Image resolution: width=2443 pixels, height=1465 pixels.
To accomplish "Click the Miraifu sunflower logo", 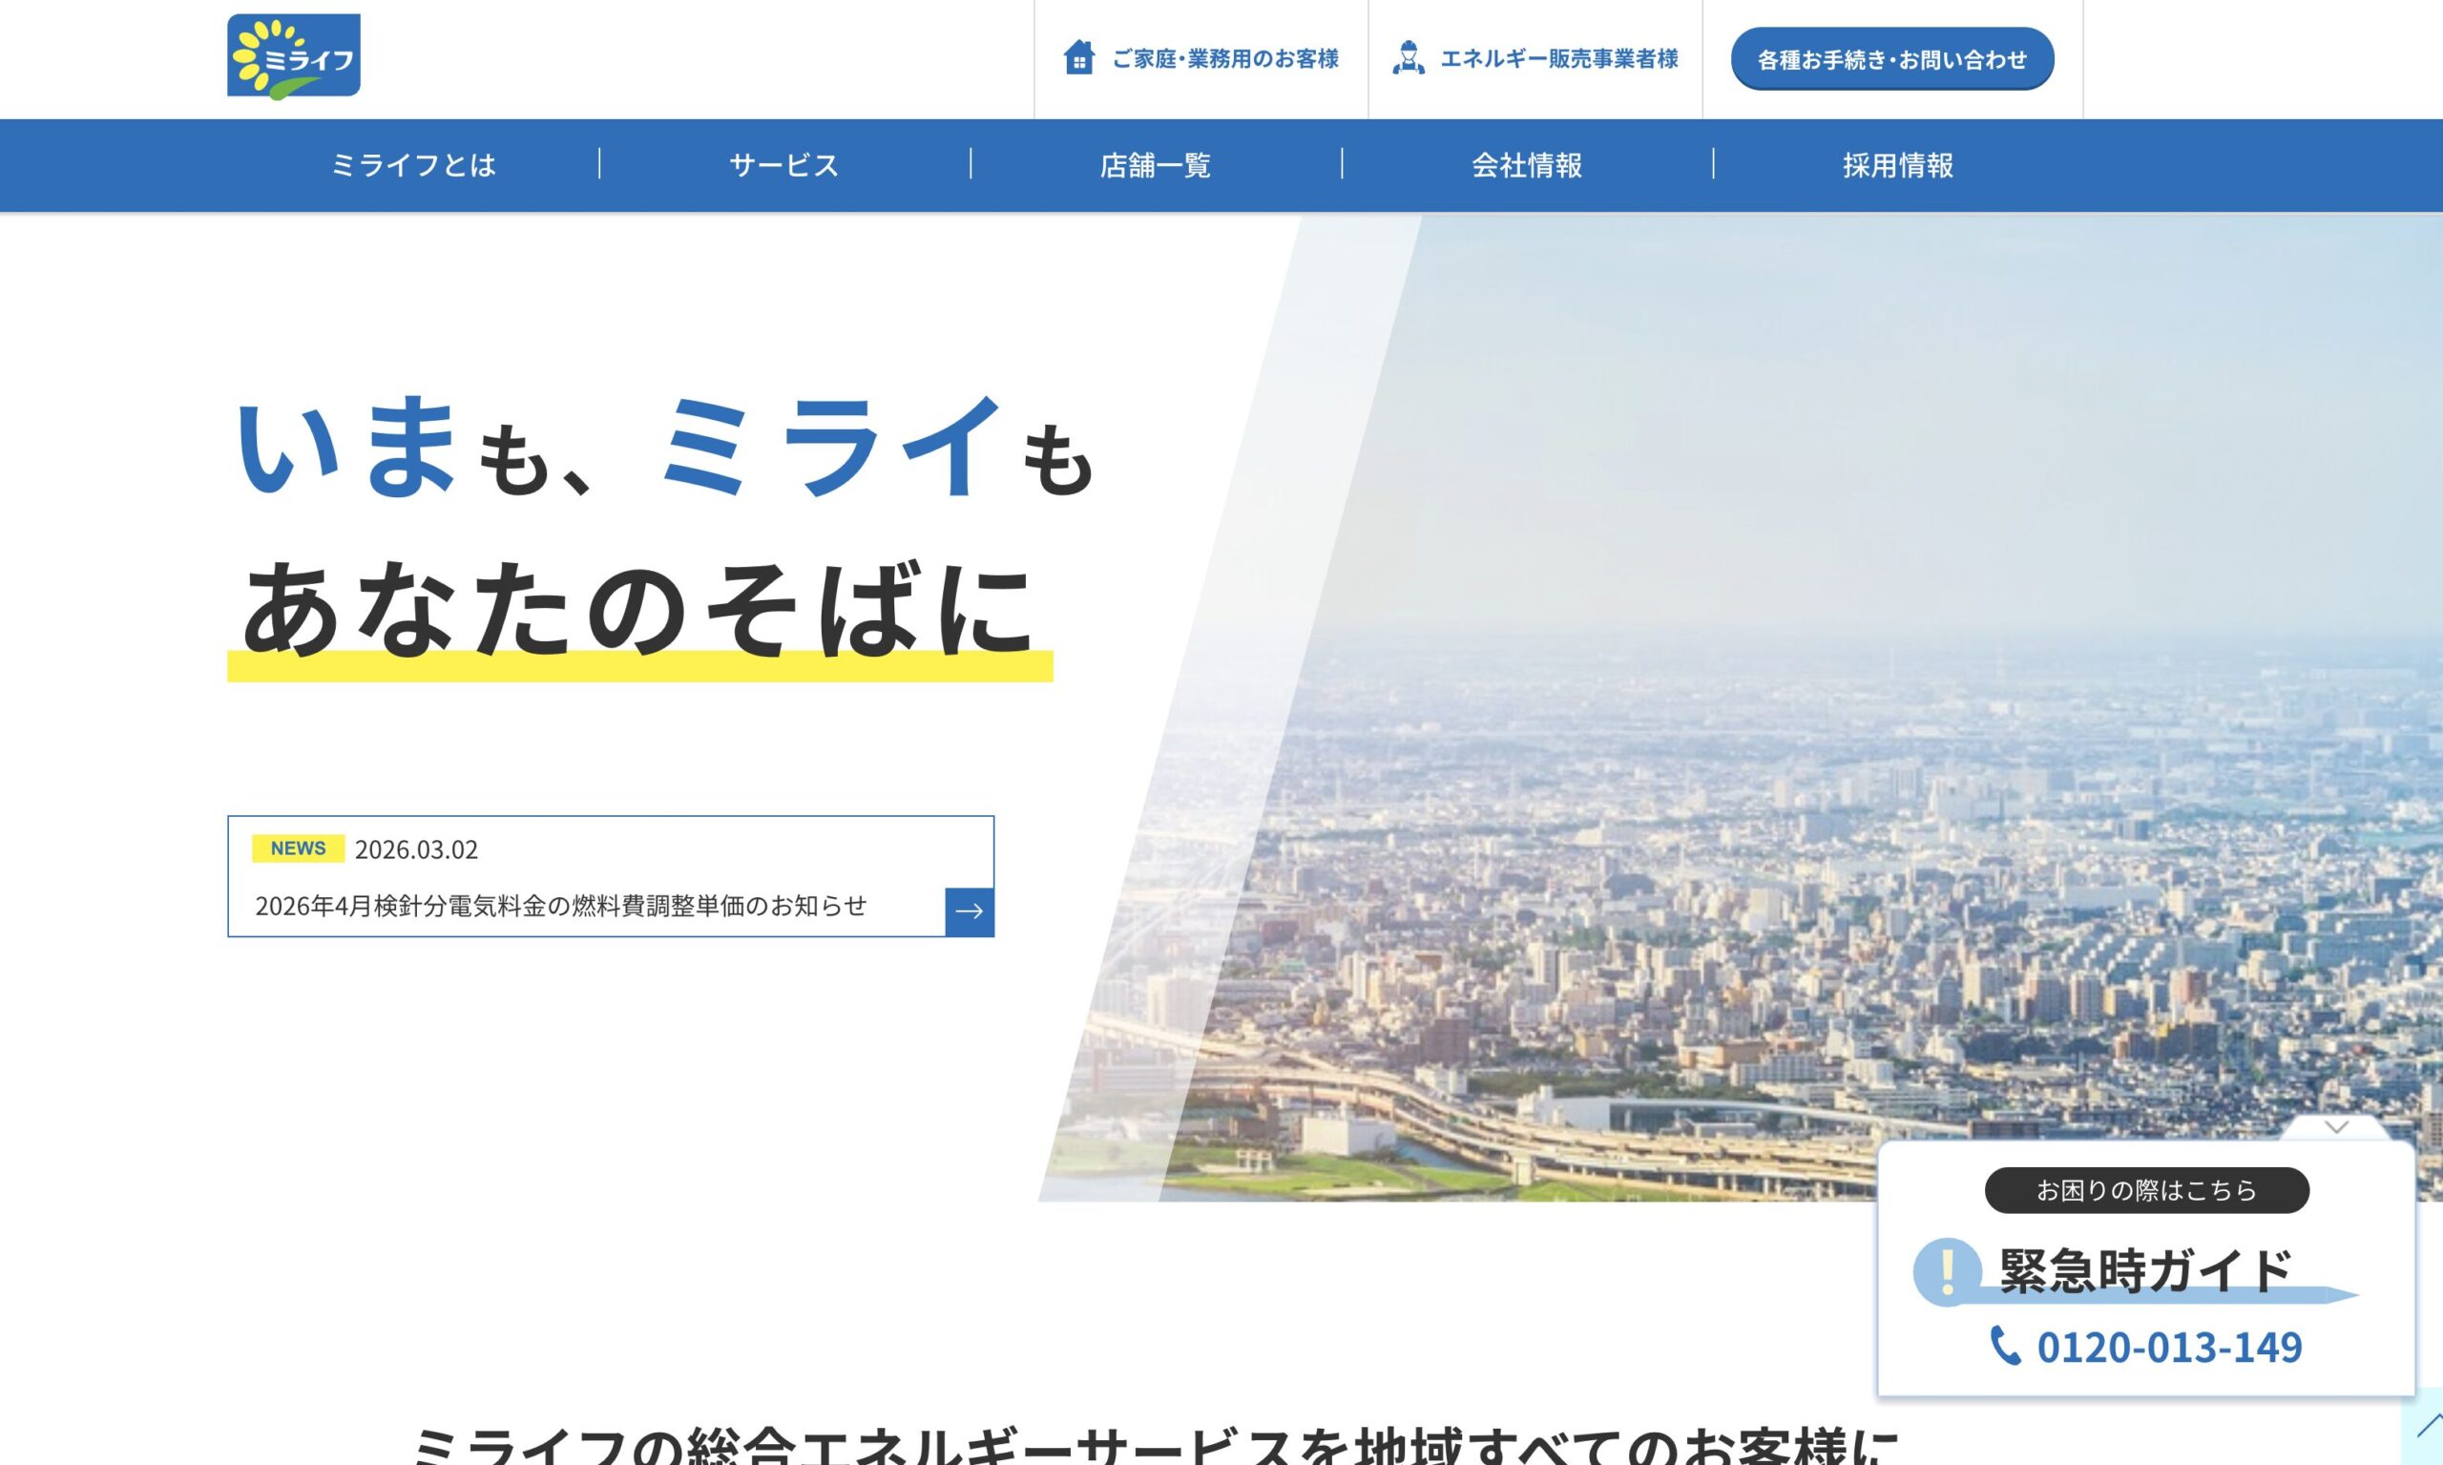I will pyautogui.click(x=293, y=56).
